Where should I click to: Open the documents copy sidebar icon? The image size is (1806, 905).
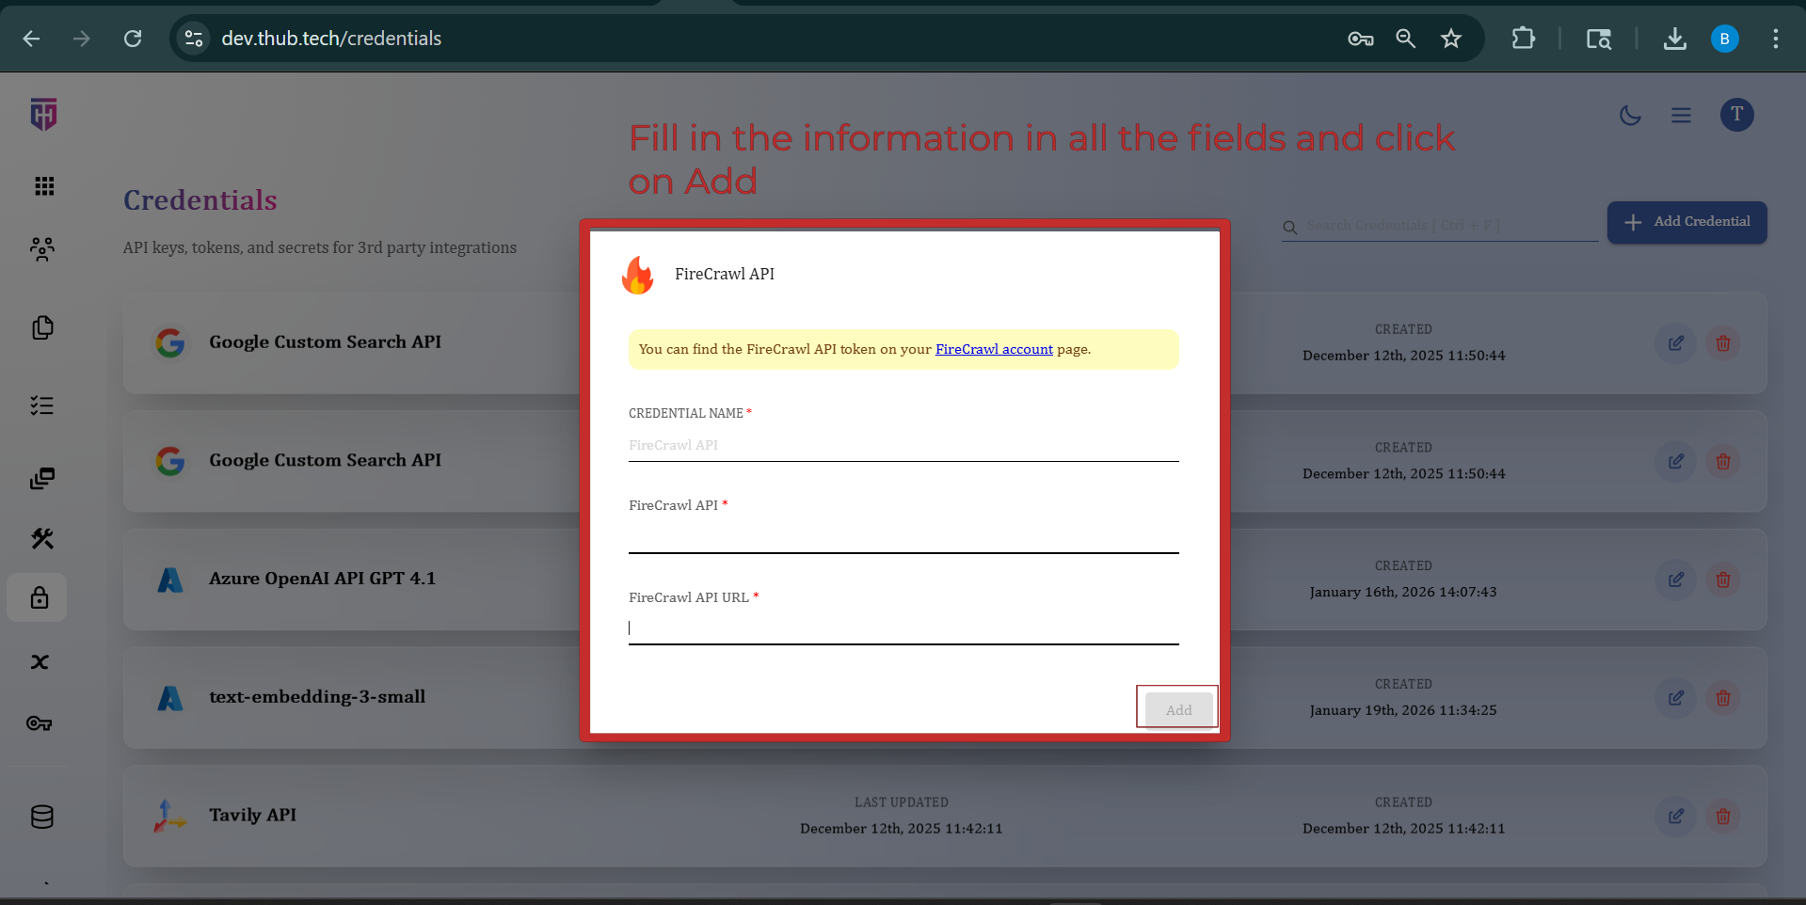[42, 327]
